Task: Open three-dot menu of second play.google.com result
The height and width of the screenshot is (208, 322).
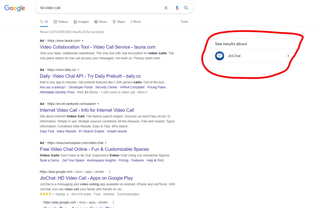Action: [x=113, y=202]
